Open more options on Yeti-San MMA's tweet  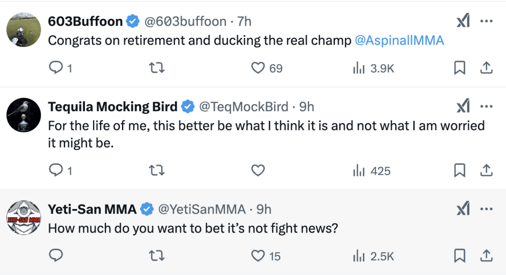point(487,209)
